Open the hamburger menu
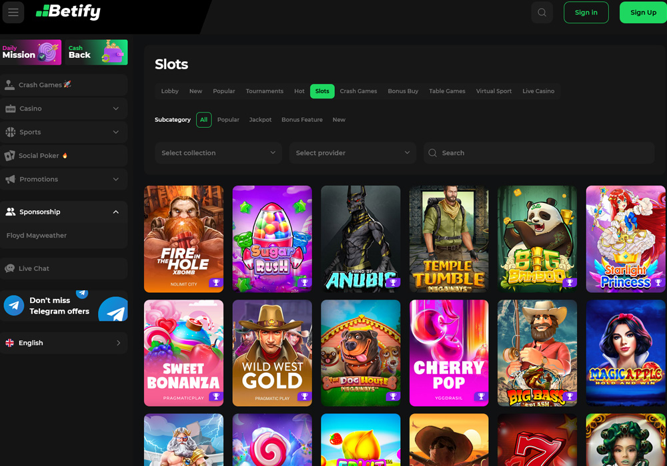The height and width of the screenshot is (466, 667). point(13,12)
